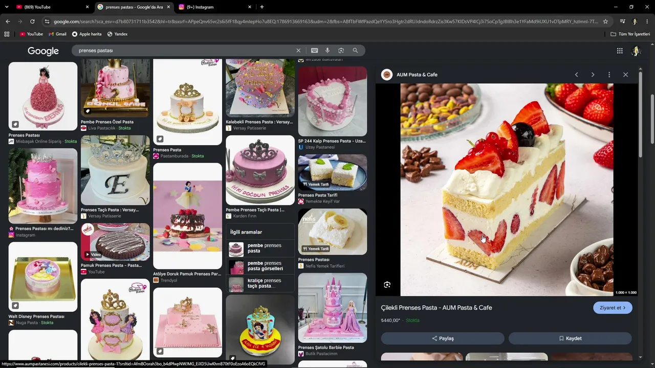655x368 pixels.
Task: Open the large strawberry cake preview image
Action: coord(507,190)
